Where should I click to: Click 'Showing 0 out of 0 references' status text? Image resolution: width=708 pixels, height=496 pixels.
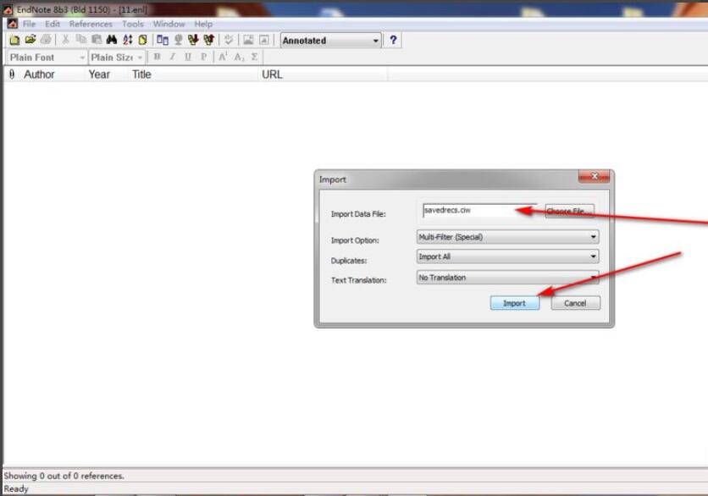pyautogui.click(x=64, y=476)
